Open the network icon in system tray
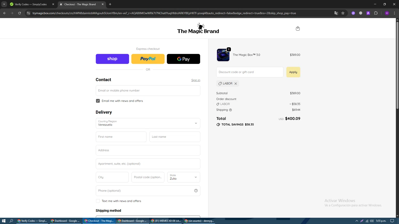Image resolution: width=399 pixels, height=224 pixels. [x=367, y=221]
